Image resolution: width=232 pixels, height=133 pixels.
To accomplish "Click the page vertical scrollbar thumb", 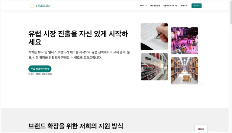I will click(231, 13).
